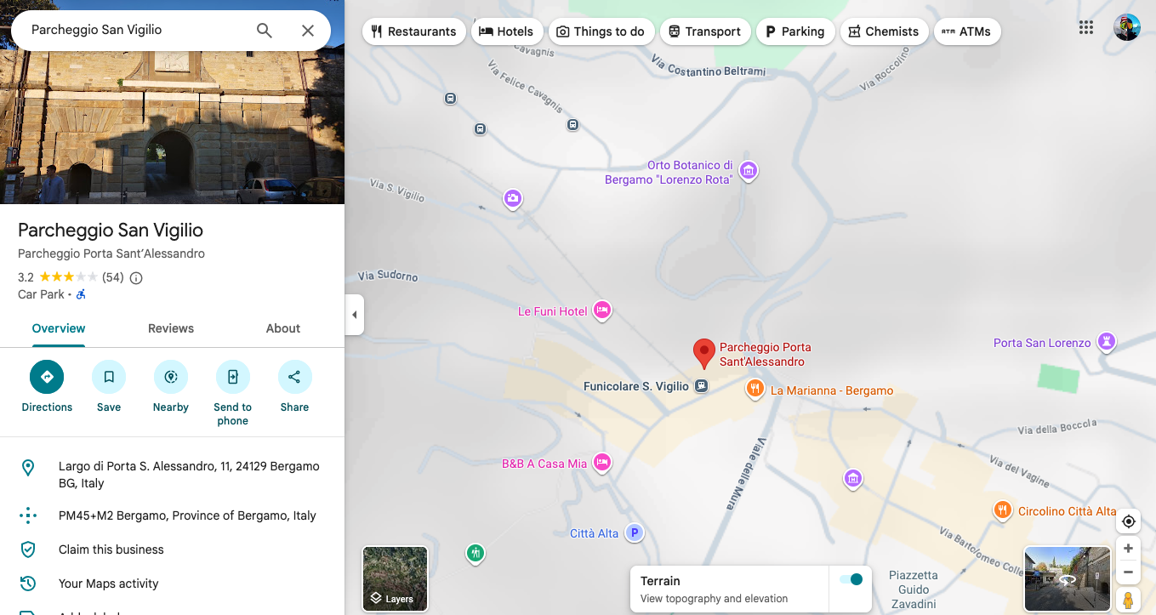Toggle the Terrain switch off
Screen dimensions: 1156x615
click(851, 579)
